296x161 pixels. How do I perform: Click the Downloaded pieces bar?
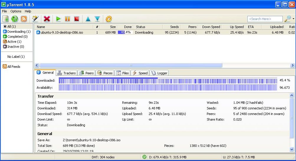pyautogui.click(x=168, y=80)
